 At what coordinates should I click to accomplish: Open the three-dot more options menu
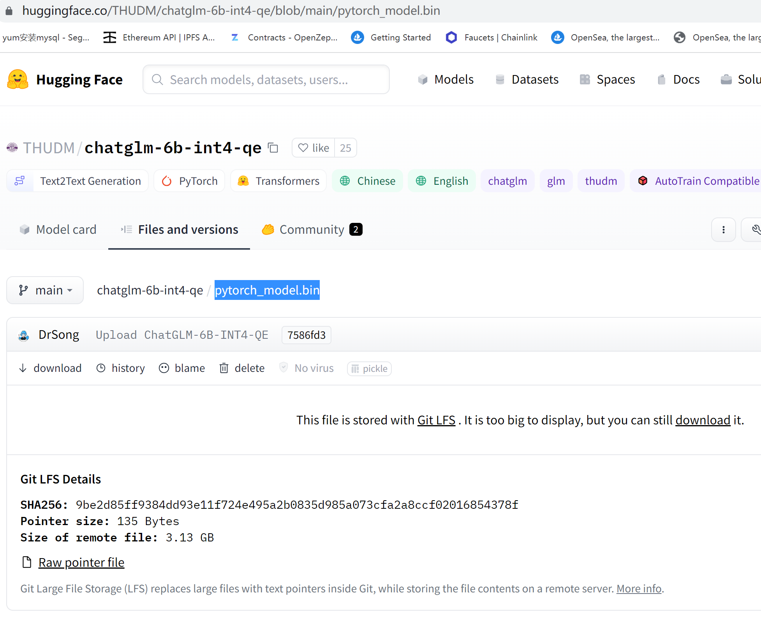click(x=723, y=229)
